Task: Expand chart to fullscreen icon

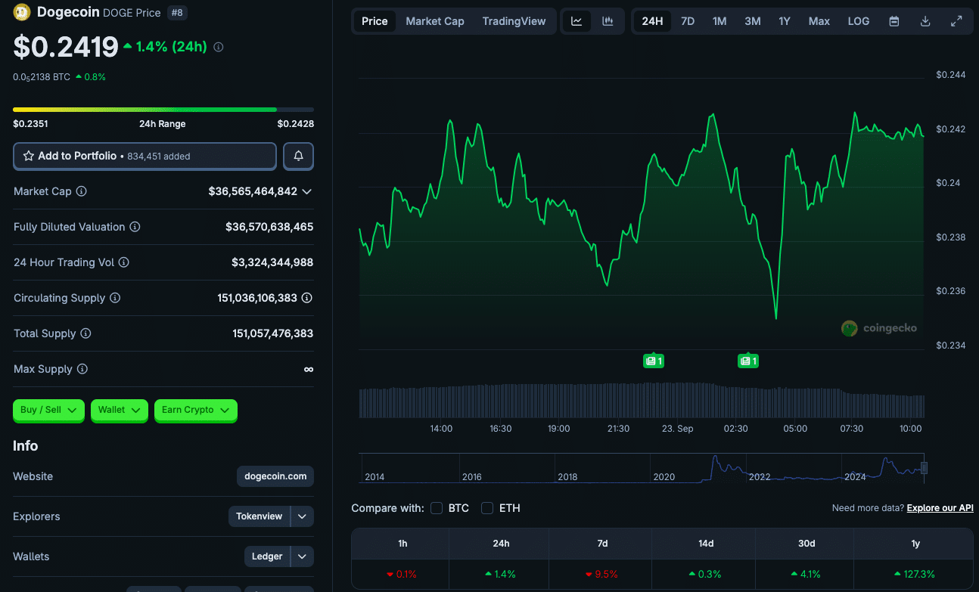Action: pyautogui.click(x=956, y=21)
